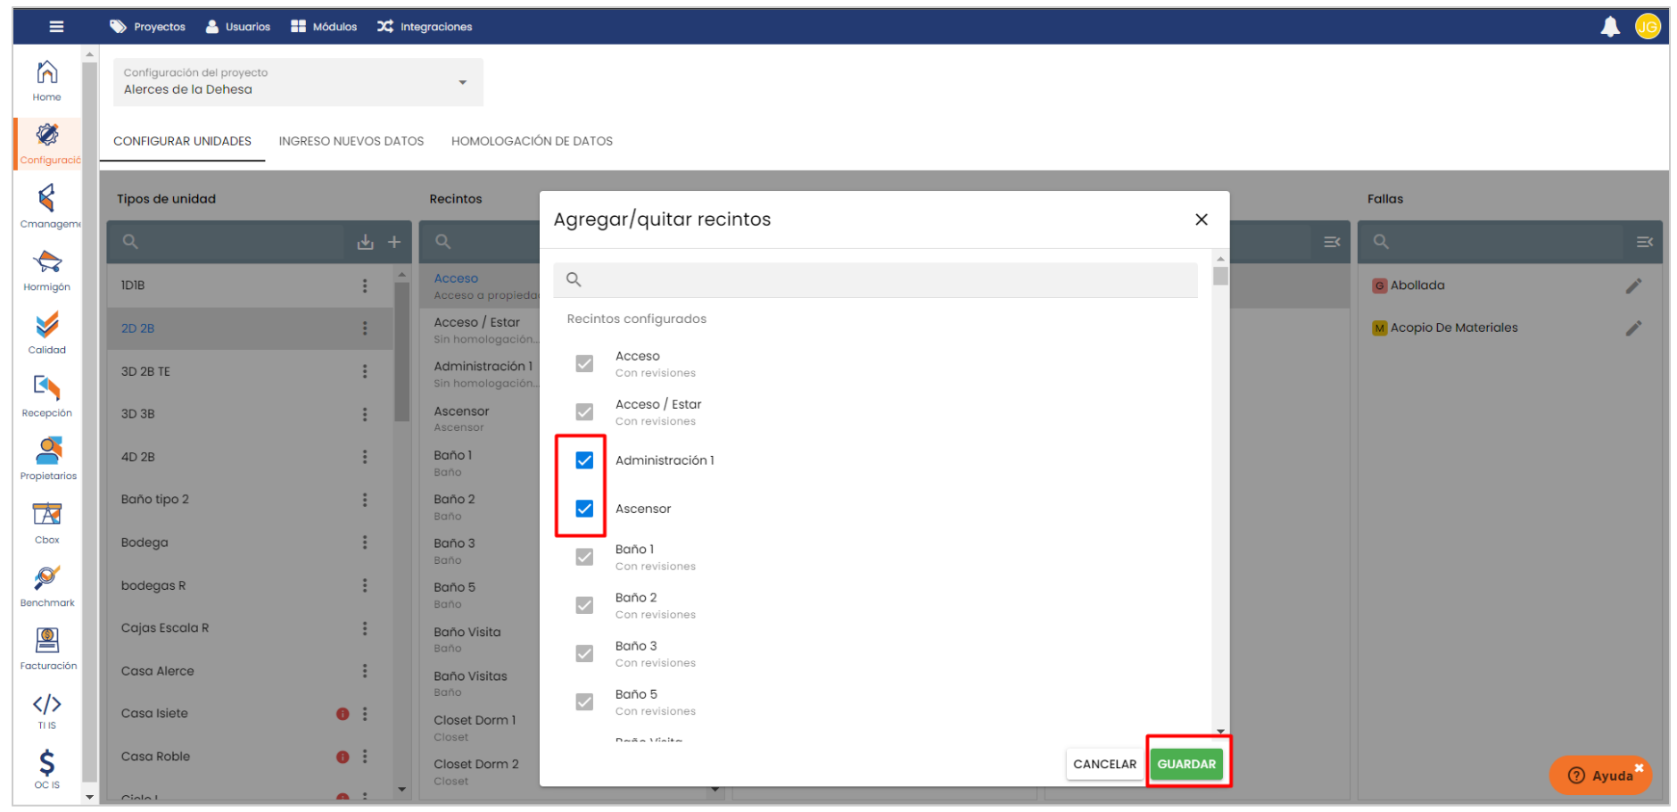Click the notifications bell icon

tap(1609, 27)
